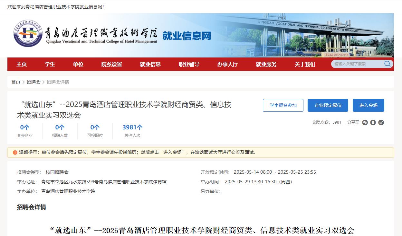Click the venue address starting with 青岛市李沧区

tap(104, 182)
